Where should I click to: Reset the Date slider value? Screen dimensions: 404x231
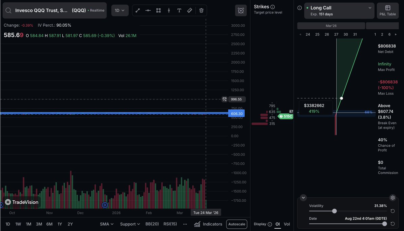(x=393, y=224)
